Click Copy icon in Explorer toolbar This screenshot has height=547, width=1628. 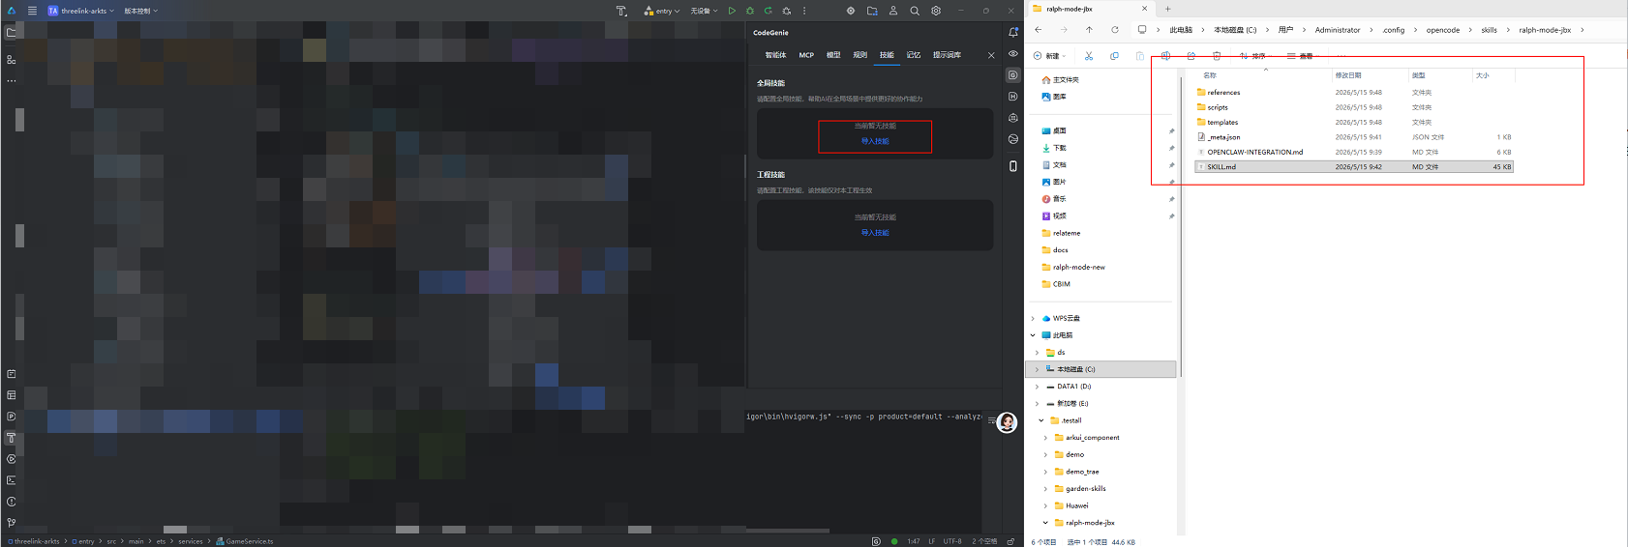pyautogui.click(x=1114, y=56)
